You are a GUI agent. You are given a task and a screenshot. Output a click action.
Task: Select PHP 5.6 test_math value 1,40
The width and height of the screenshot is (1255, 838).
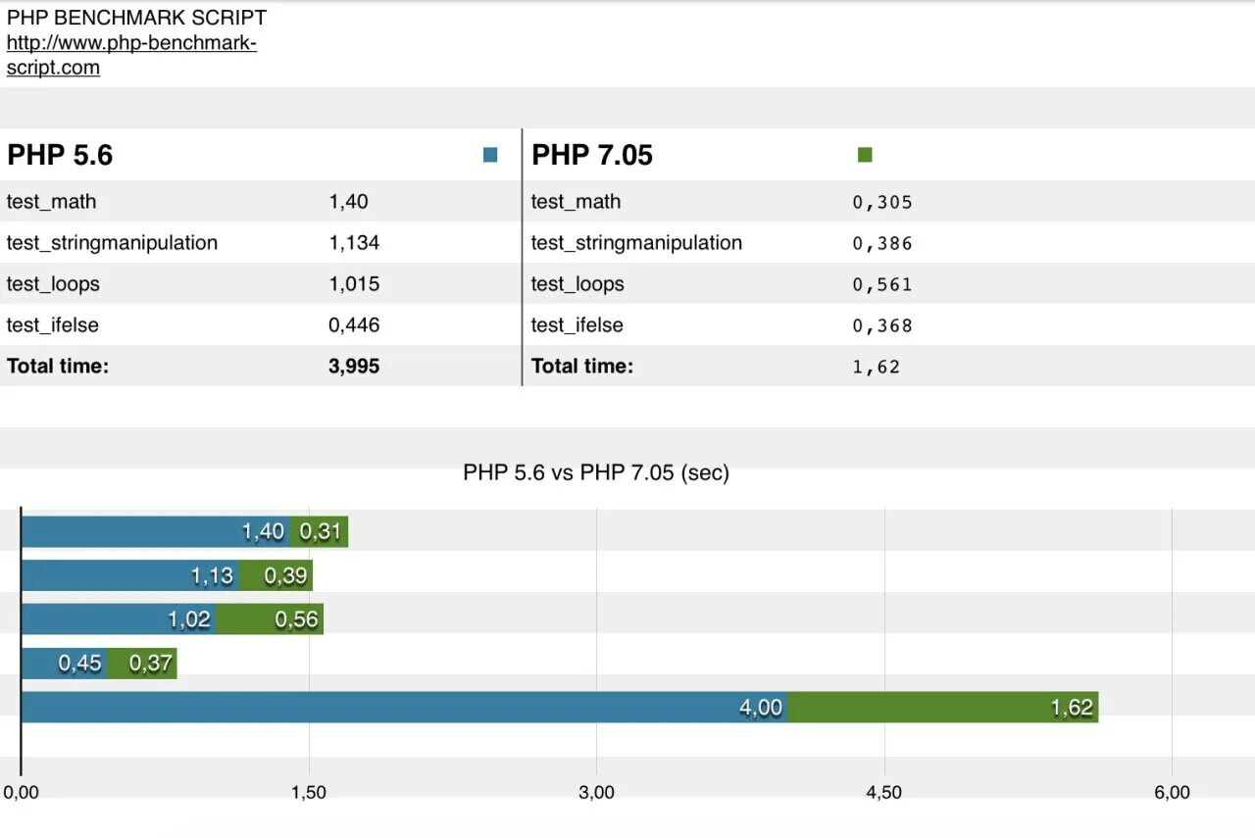coord(348,202)
